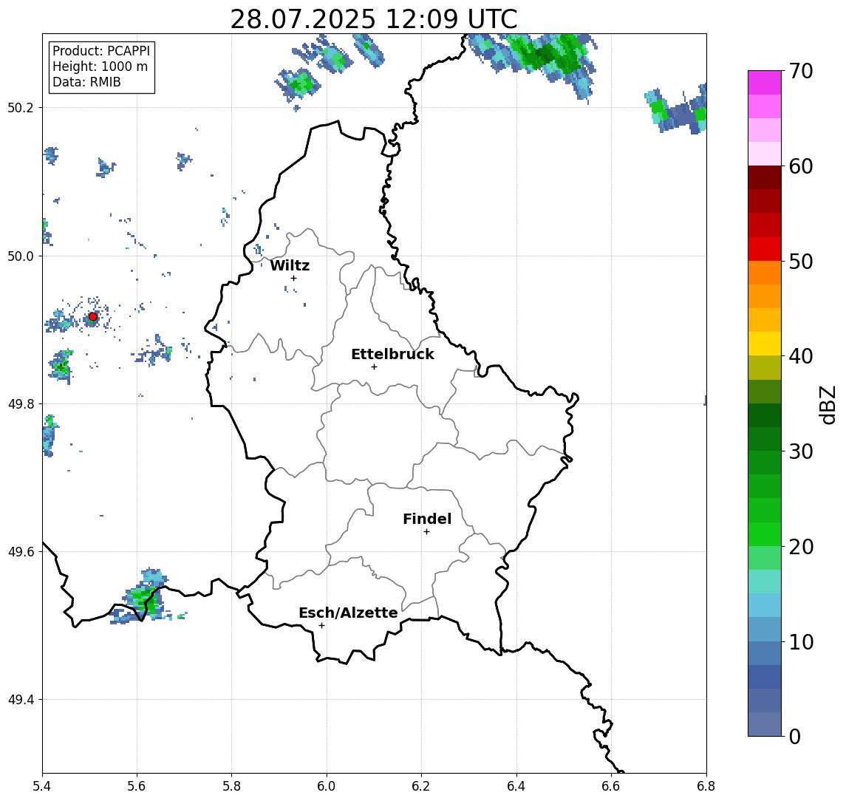This screenshot has height=801, width=846.
Task: Click the red dot marker on the map
Action: pos(93,317)
